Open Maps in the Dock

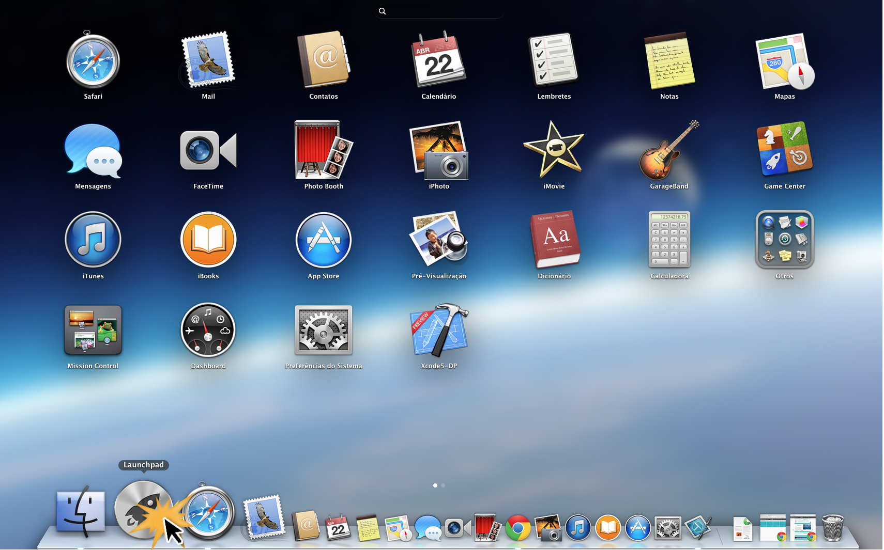(x=398, y=528)
